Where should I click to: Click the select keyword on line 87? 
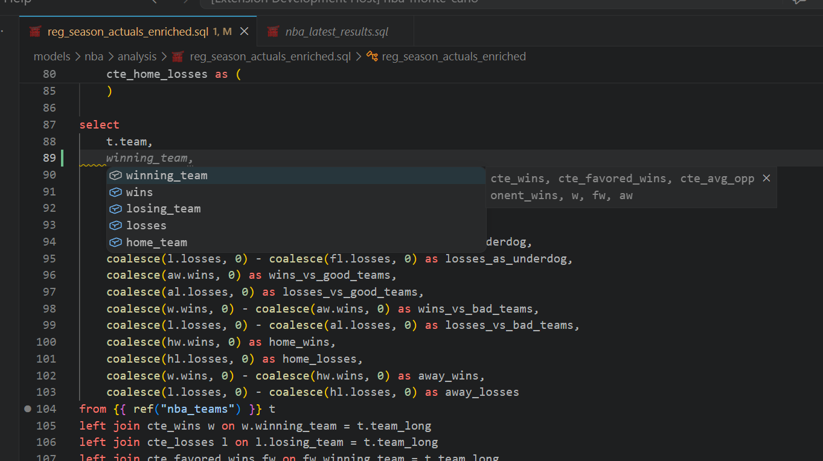click(x=100, y=125)
